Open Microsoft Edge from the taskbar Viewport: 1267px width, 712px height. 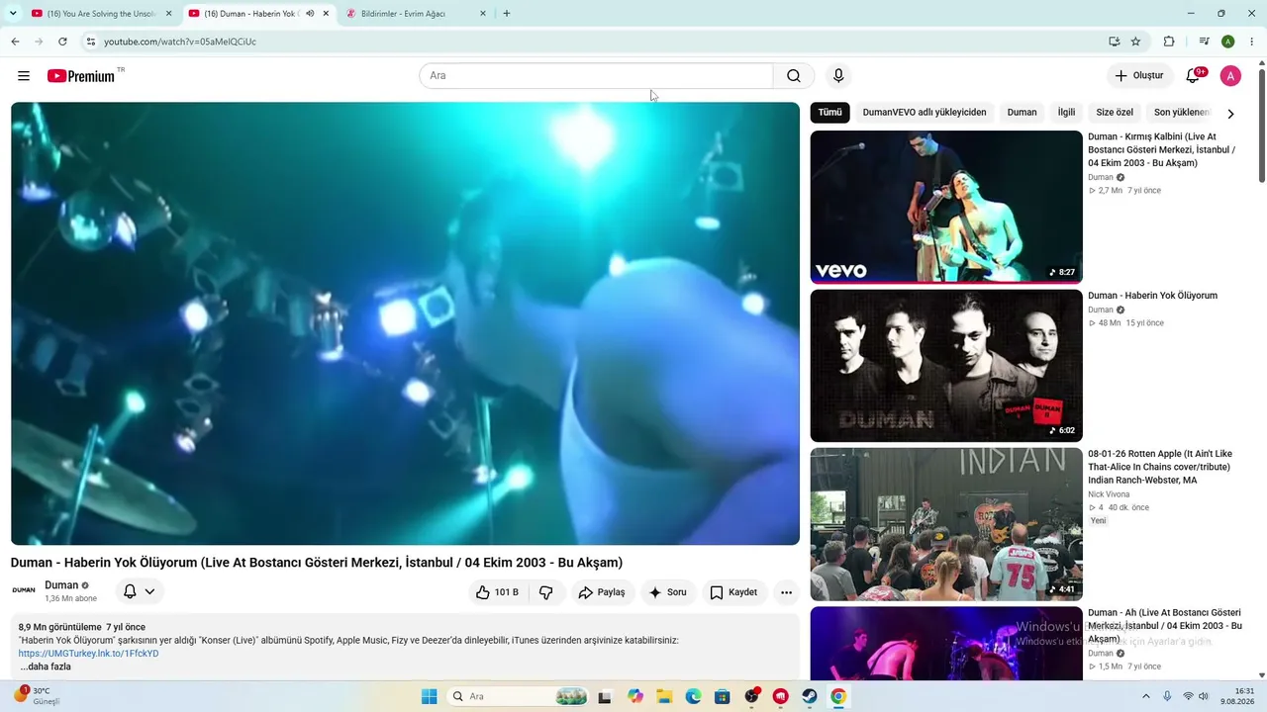pos(694,696)
